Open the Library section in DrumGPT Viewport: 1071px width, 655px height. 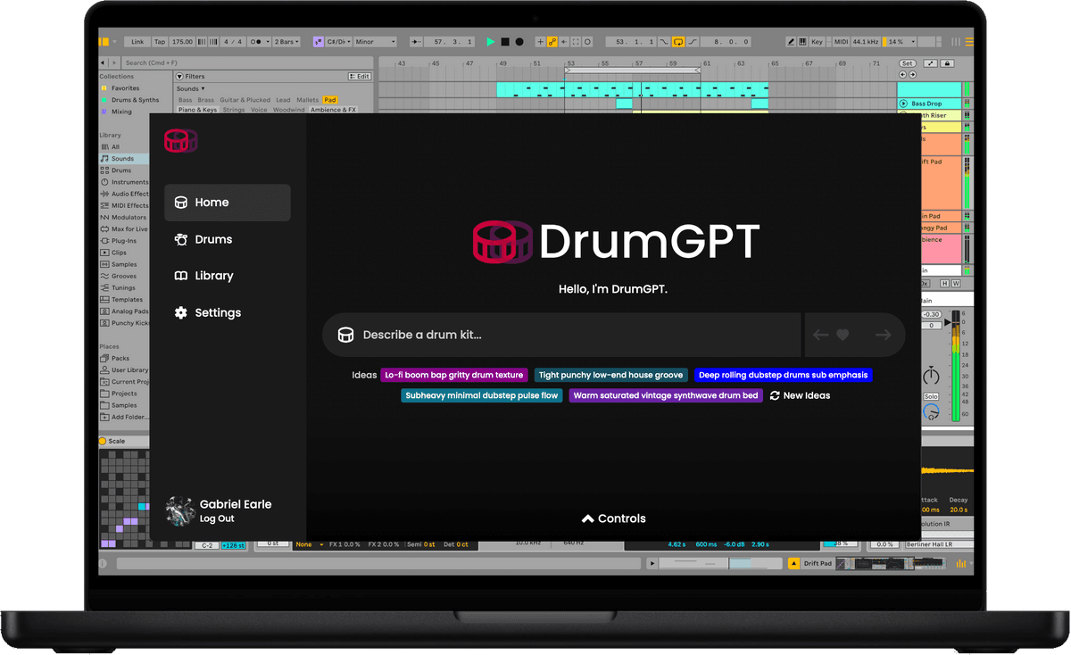coord(203,276)
